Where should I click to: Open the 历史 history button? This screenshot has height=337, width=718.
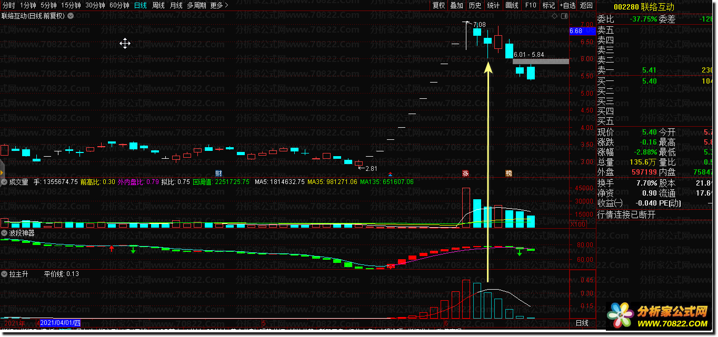[475, 5]
